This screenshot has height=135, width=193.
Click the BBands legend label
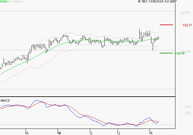(x=17, y=2)
